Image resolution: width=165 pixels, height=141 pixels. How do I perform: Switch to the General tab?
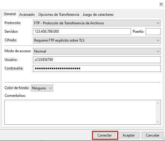point(10,14)
